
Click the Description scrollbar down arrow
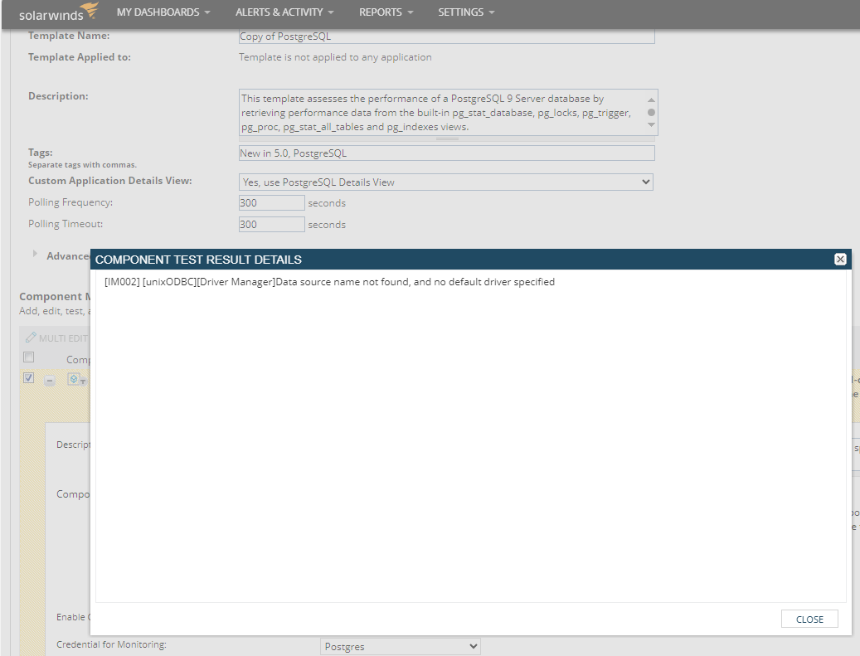tap(651, 125)
